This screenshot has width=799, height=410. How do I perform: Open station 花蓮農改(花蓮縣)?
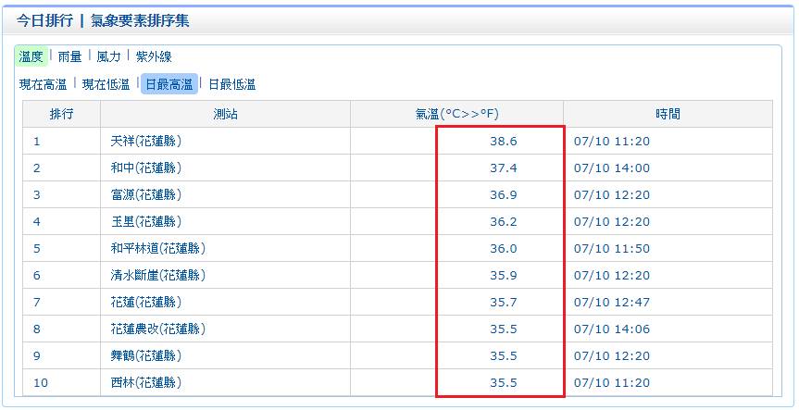158,329
